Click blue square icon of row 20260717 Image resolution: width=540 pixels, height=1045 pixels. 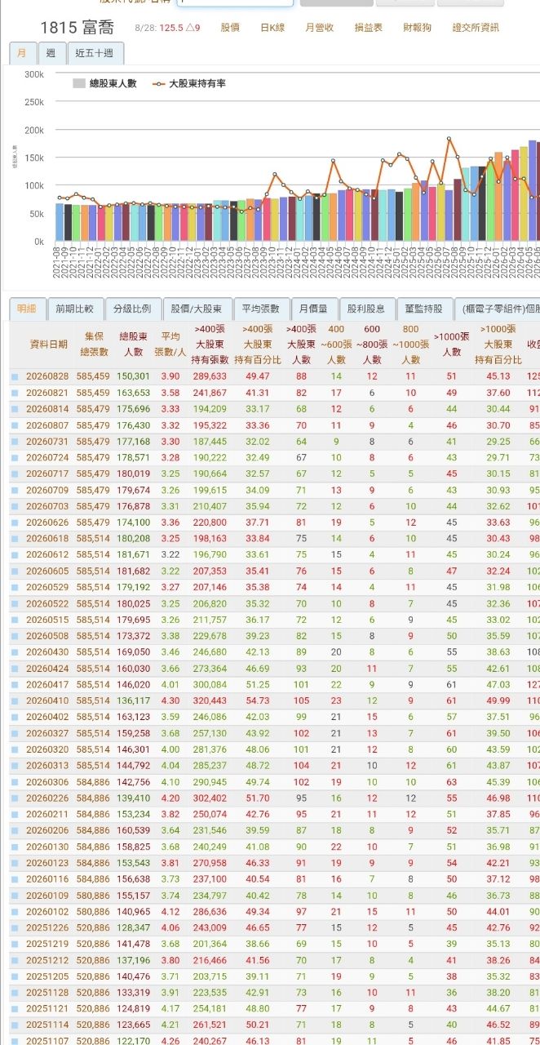15,474
